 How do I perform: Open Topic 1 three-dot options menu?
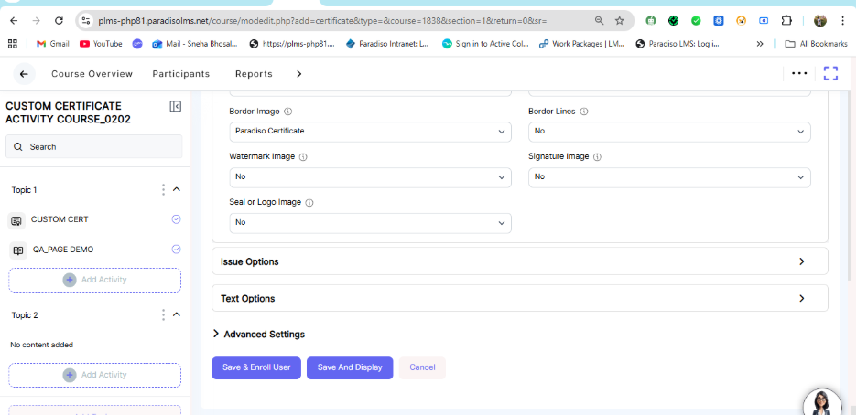point(163,189)
